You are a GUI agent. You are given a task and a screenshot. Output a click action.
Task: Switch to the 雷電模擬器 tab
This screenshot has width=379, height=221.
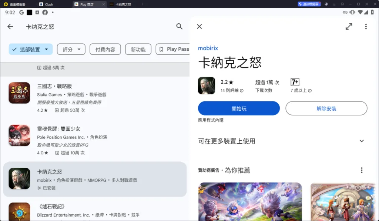click(x=17, y=4)
